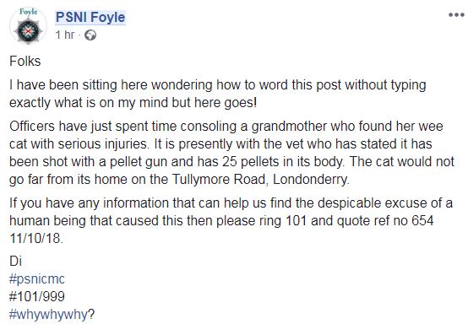Click the #101/999 tag text
Image resolution: width=468 pixels, height=335 pixels.
point(36,296)
